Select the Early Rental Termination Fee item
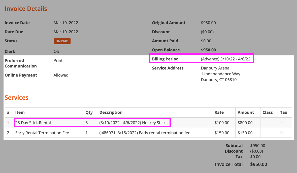Viewport: 297px width, 173px height. [x=42, y=133]
